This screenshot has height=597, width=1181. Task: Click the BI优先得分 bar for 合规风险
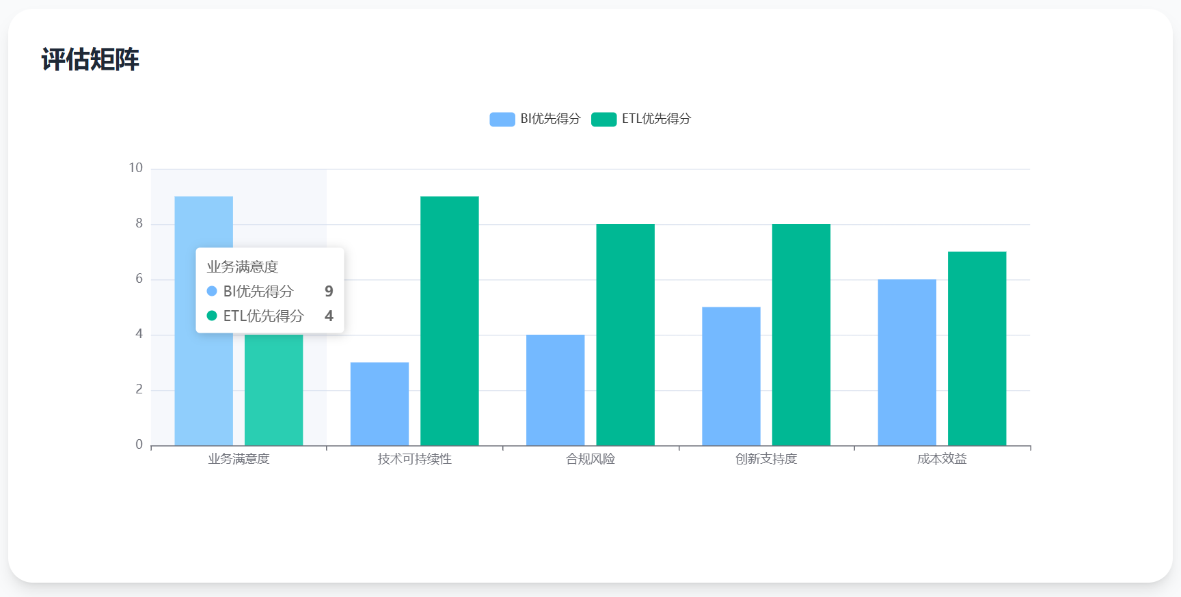click(556, 390)
